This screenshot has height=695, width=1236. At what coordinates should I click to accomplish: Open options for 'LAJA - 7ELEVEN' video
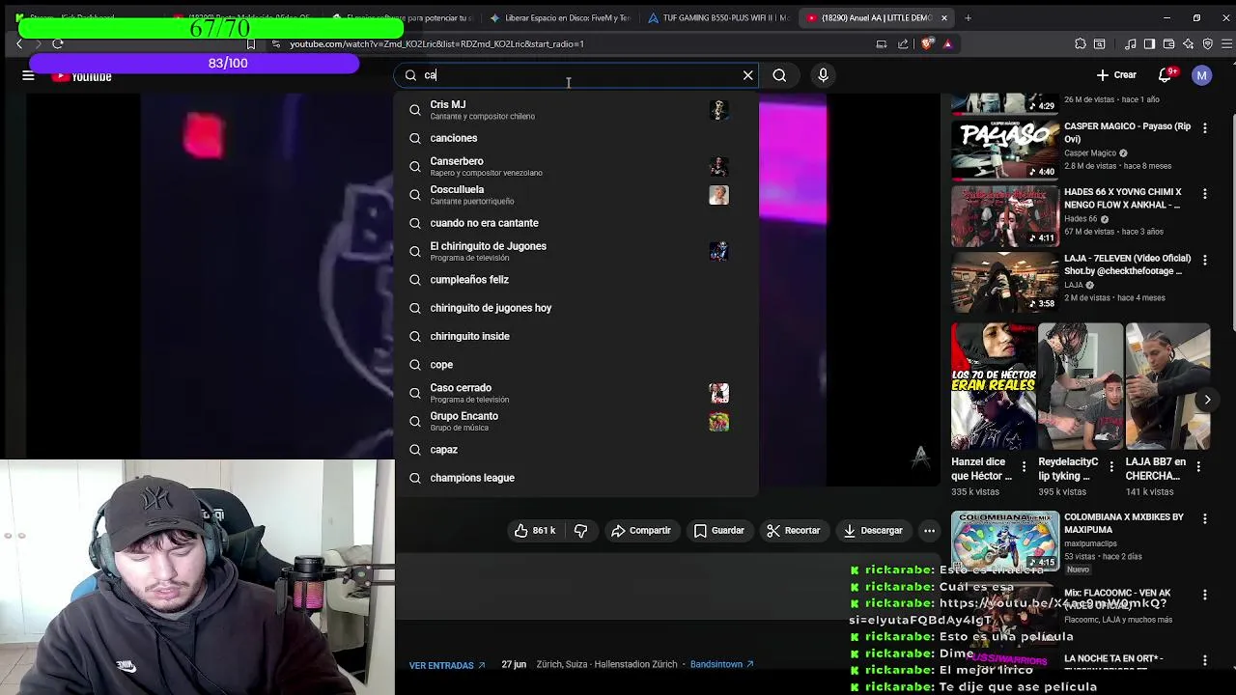coord(1204,260)
